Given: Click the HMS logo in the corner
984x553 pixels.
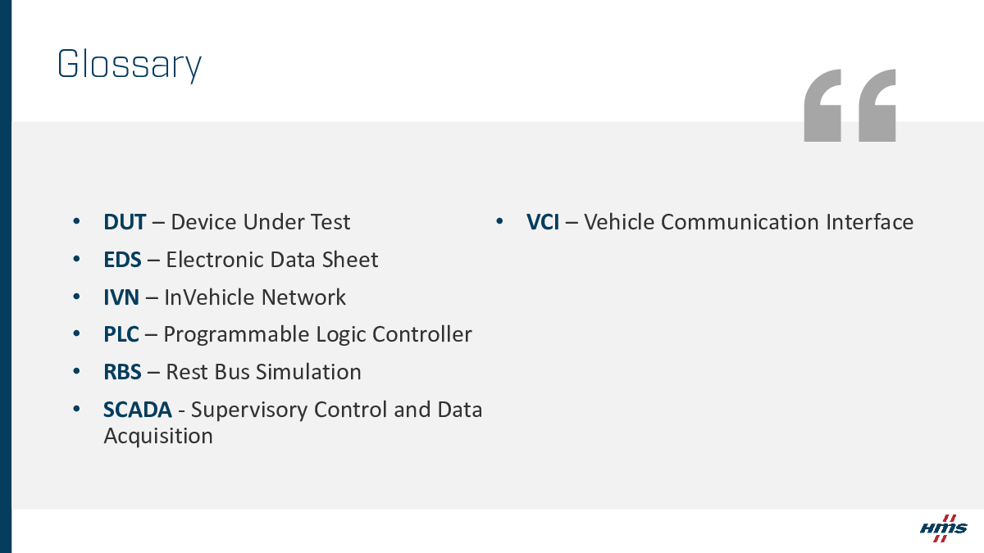Looking at the screenshot, I should click(x=943, y=528).
